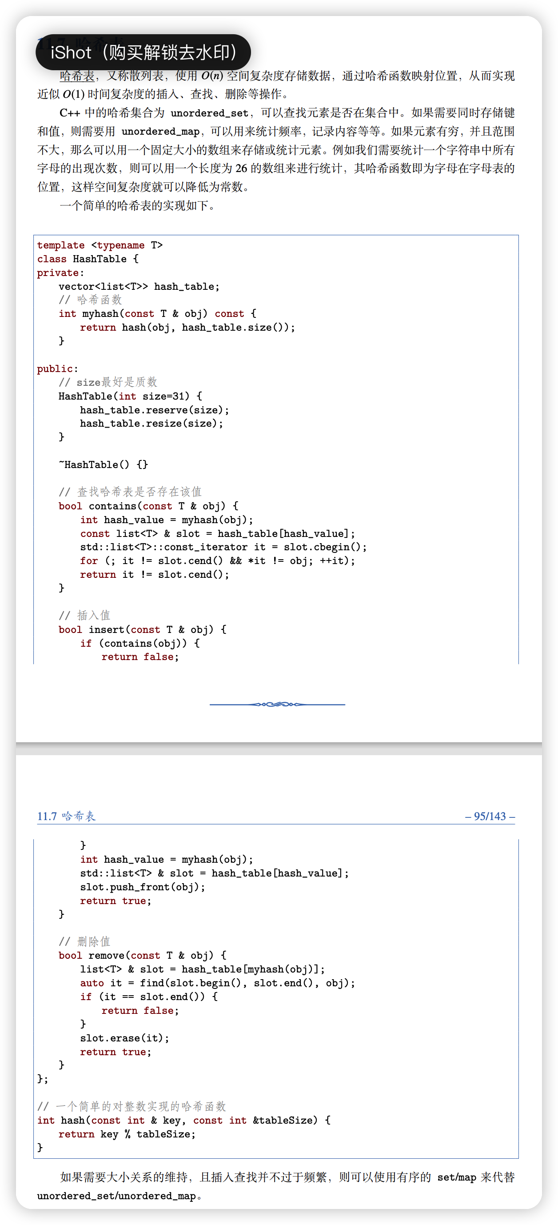
Task: Click the "return key % tableSize;" line
Action: point(127,1134)
